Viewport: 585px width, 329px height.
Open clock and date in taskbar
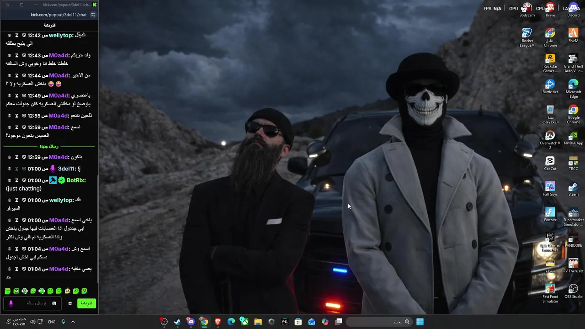[x=19, y=322]
